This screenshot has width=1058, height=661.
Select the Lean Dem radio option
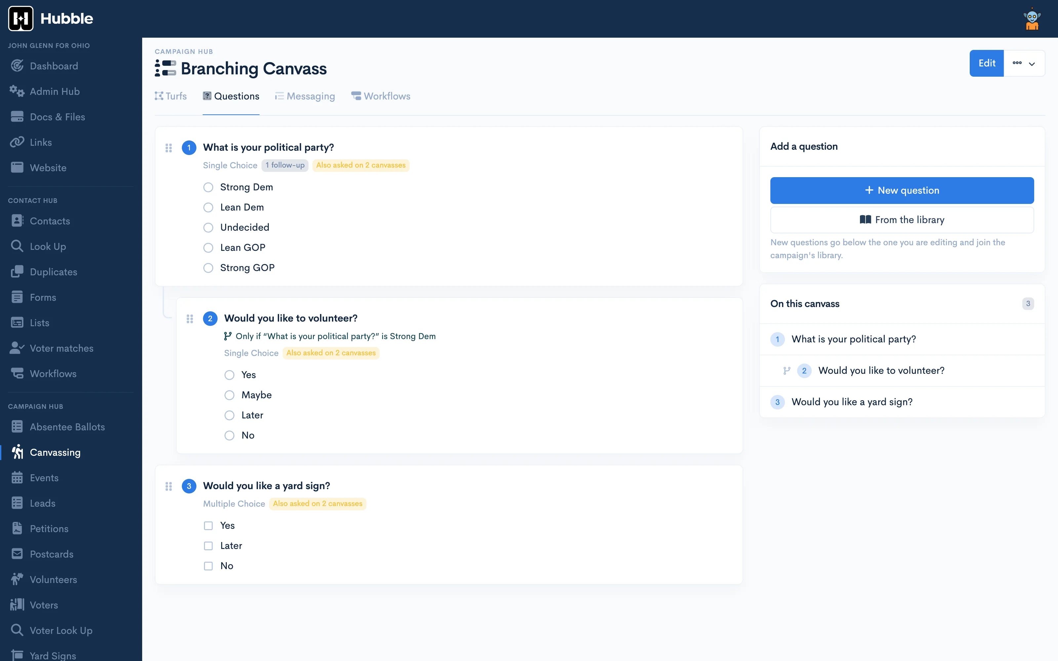[x=208, y=207]
